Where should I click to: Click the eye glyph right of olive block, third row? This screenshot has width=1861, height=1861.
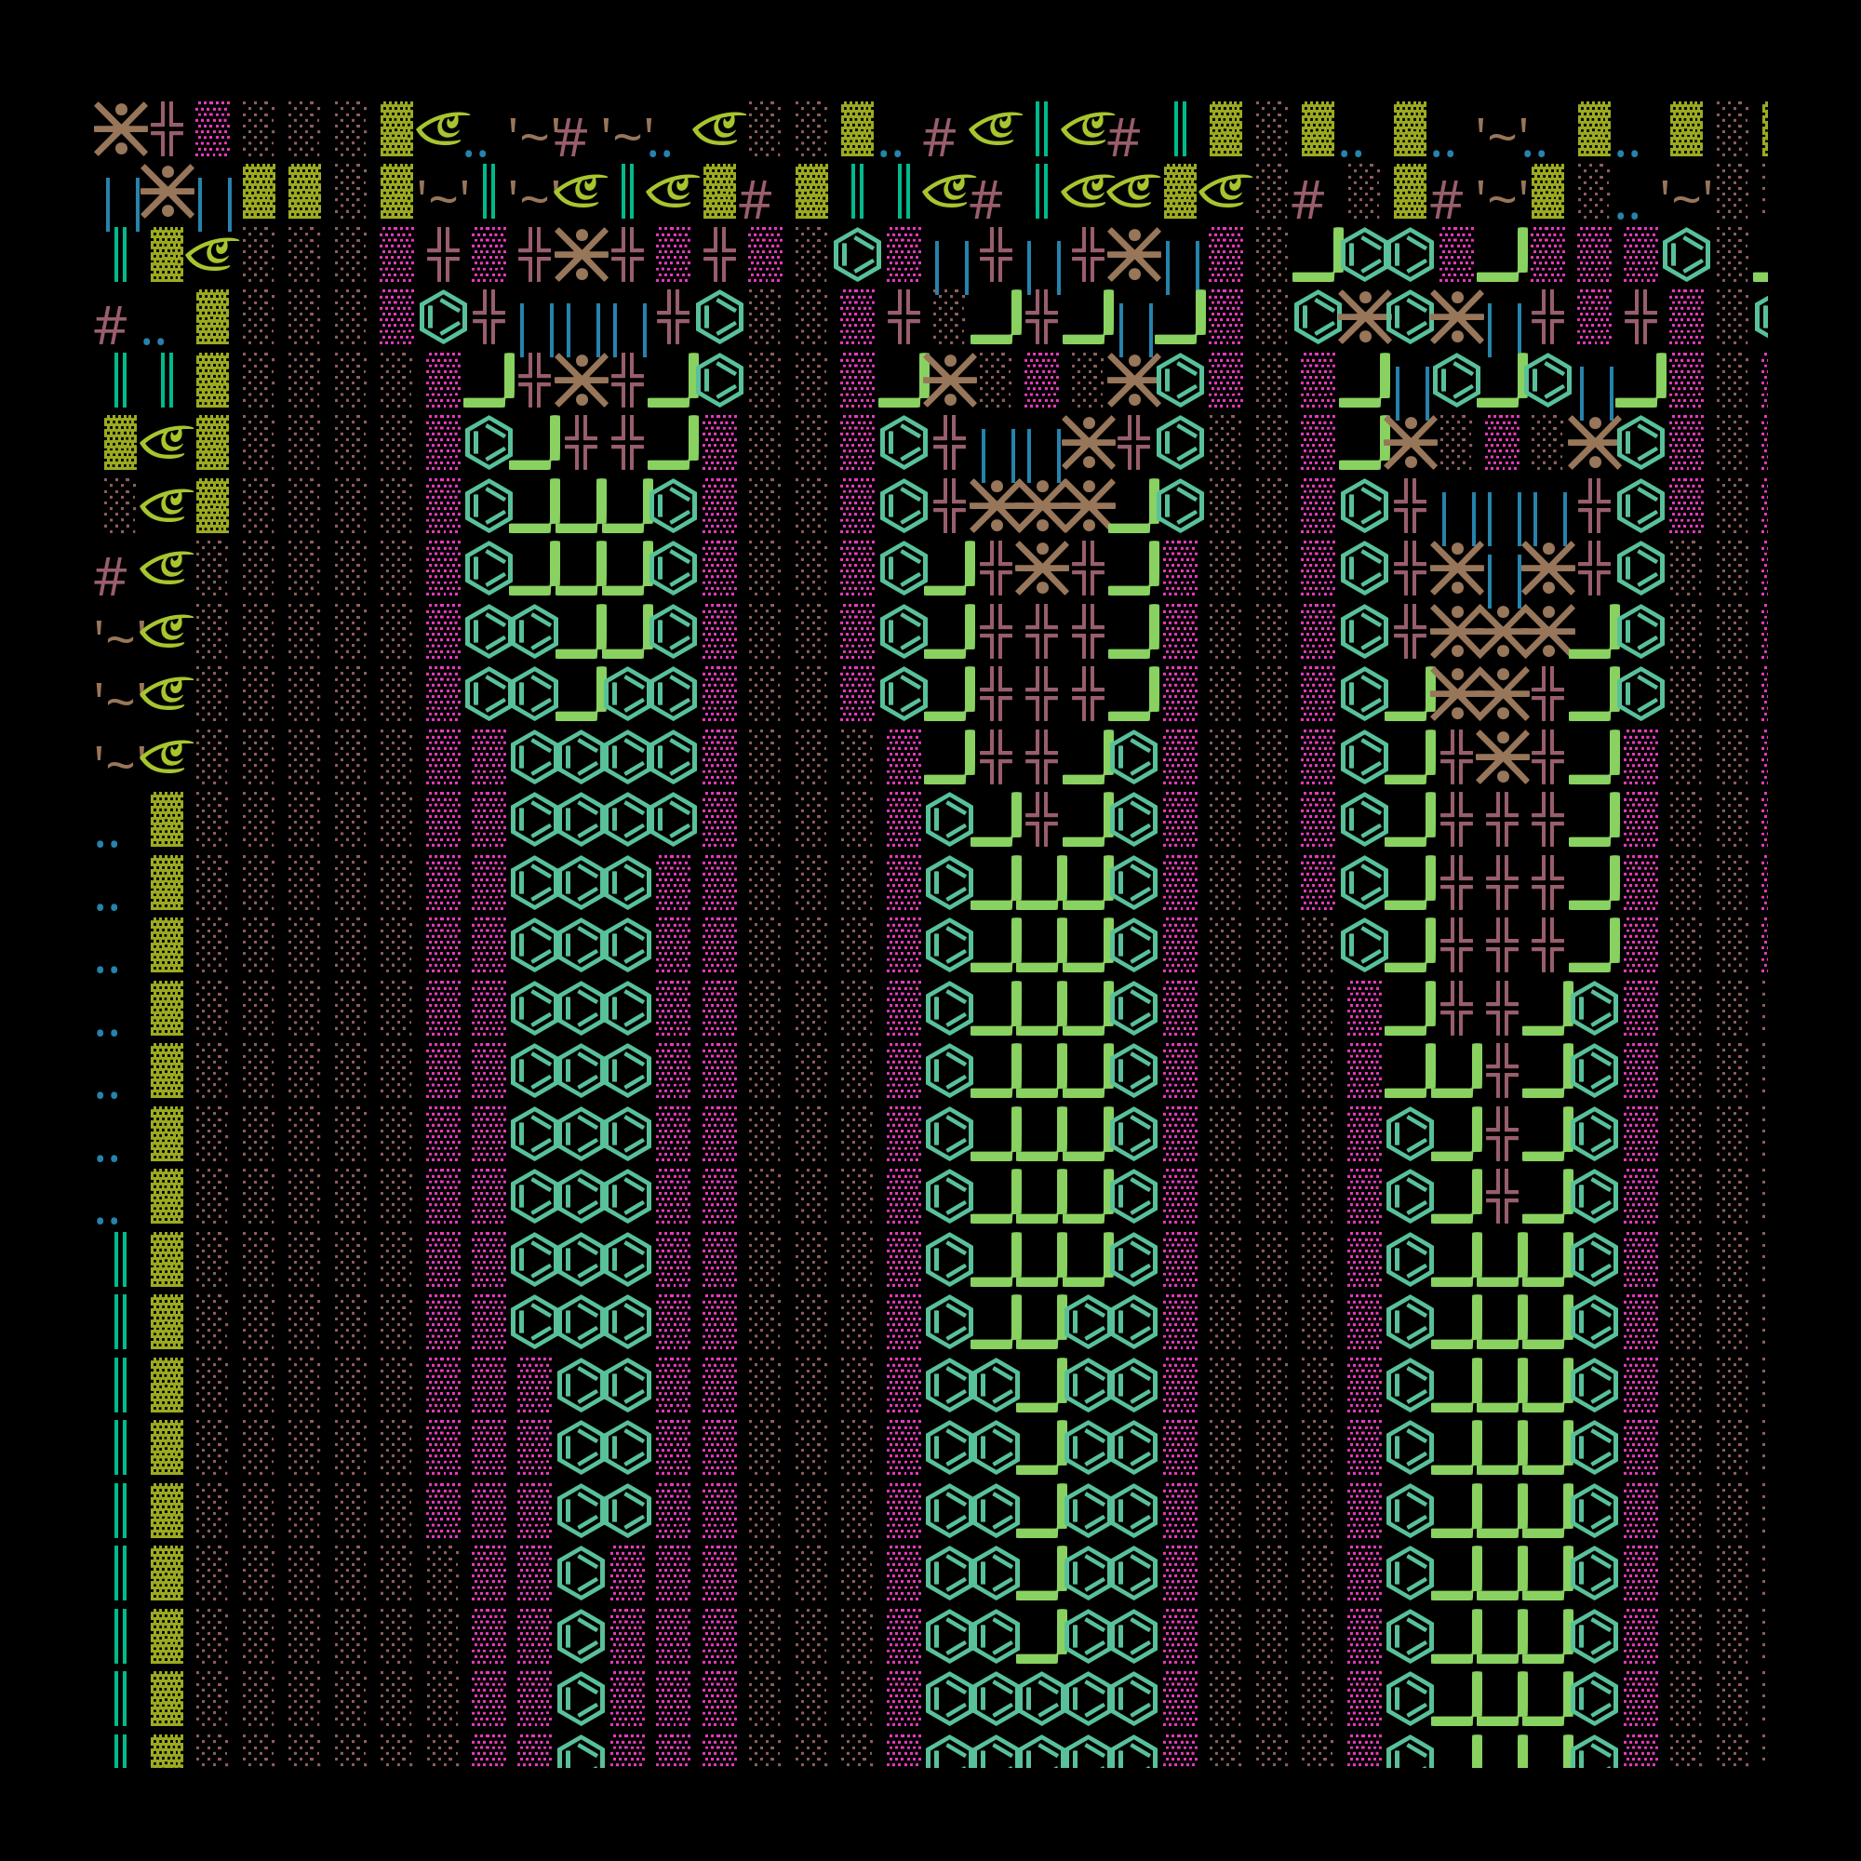213,254
